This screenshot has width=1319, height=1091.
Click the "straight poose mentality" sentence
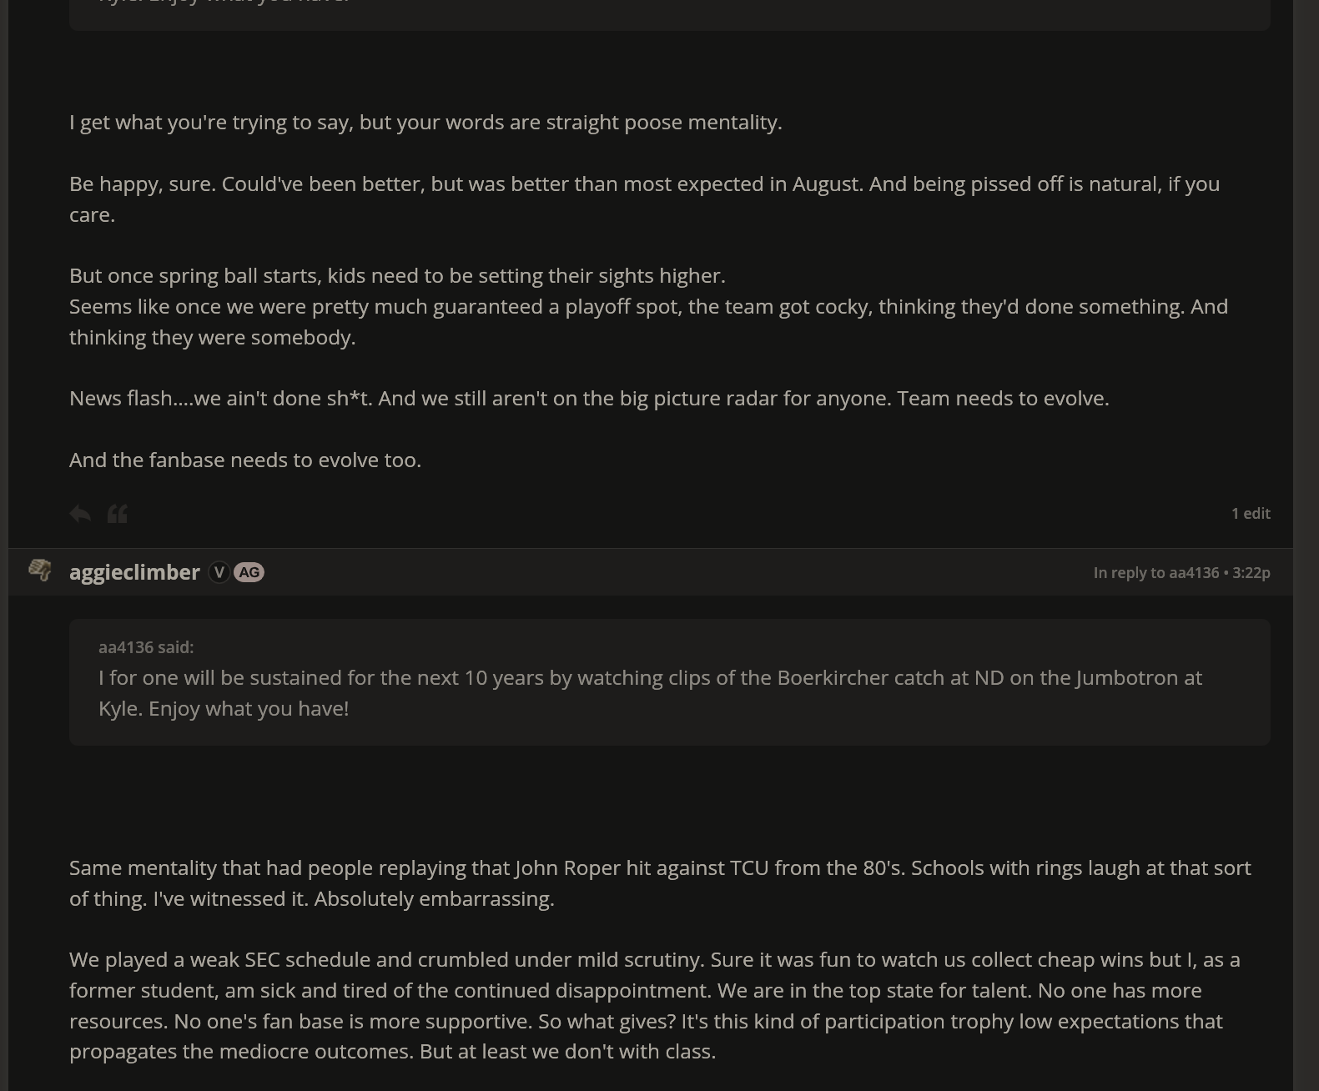(x=425, y=123)
